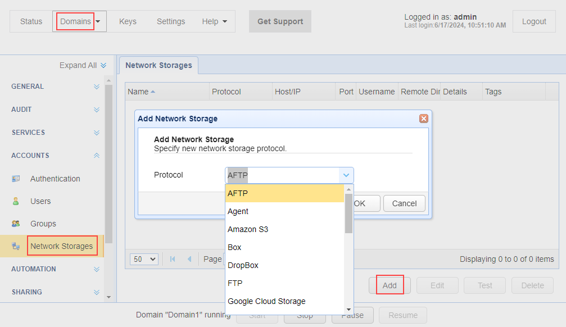Close the Add Network Storage dialog
The image size is (566, 327).
point(424,119)
